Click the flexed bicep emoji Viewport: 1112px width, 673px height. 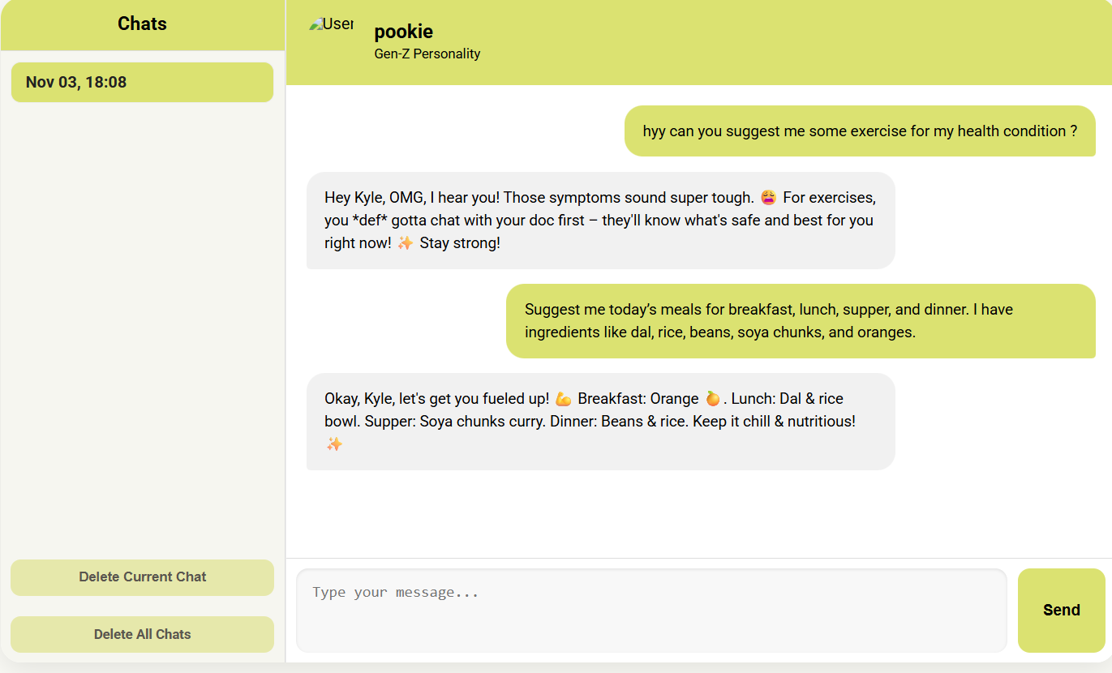click(x=564, y=399)
